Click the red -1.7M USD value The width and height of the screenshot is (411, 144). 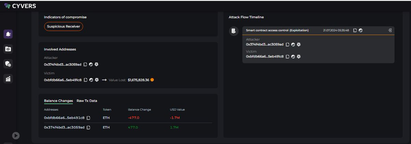(175, 118)
